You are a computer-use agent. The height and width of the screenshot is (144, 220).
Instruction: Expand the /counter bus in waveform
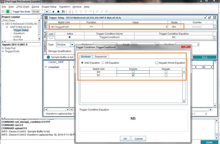click(46, 67)
